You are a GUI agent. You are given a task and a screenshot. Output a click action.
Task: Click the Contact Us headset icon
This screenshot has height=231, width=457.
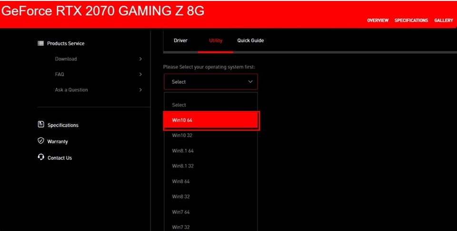(41, 157)
